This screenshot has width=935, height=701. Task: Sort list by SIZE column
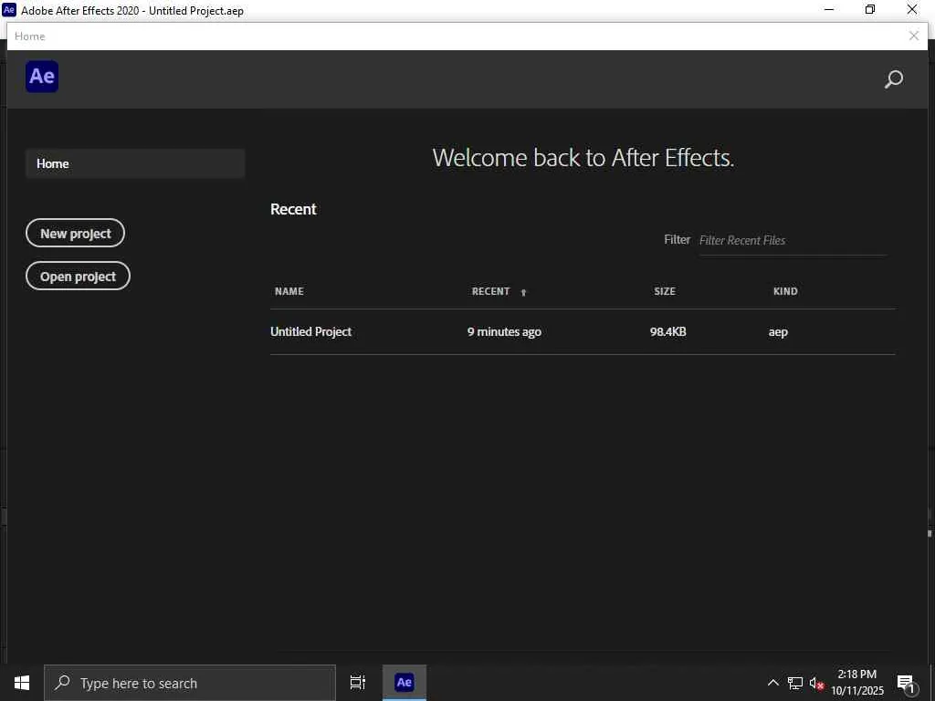pyautogui.click(x=665, y=291)
